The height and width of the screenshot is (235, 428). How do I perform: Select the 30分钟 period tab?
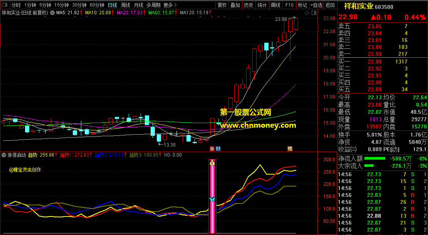pos(79,5)
